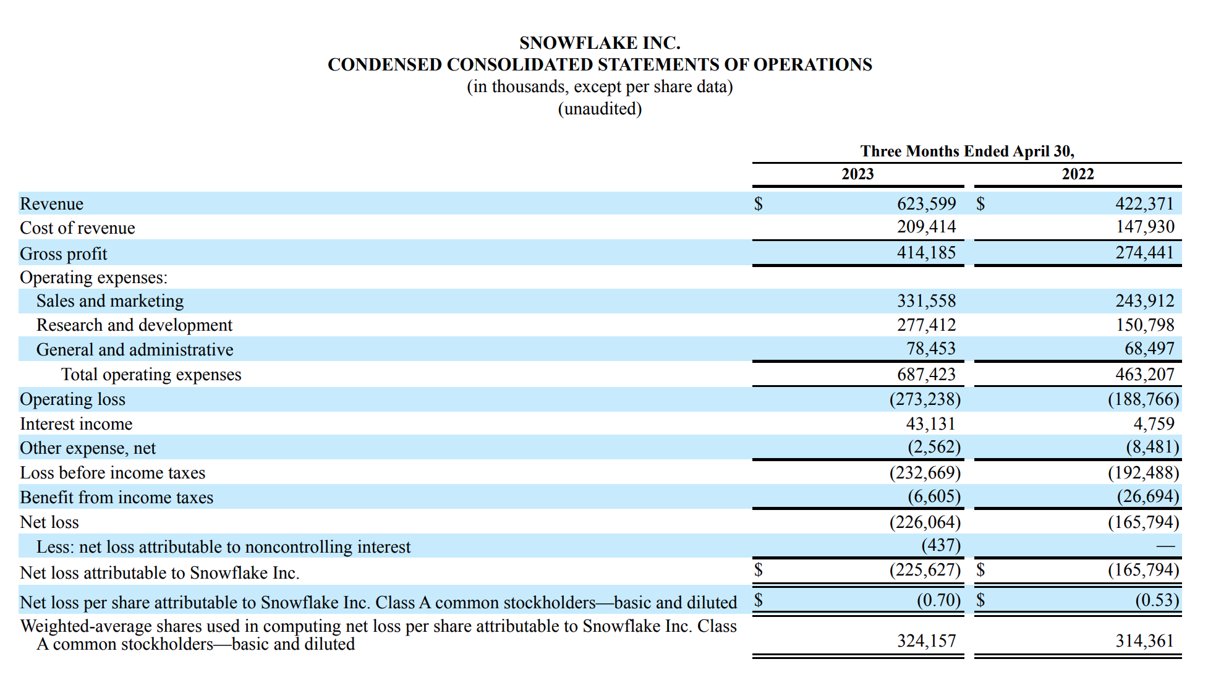Click the Other expense, net label
This screenshot has width=1208, height=680.
pos(88,448)
